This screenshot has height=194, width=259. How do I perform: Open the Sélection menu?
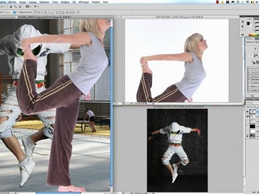pos(44,2)
